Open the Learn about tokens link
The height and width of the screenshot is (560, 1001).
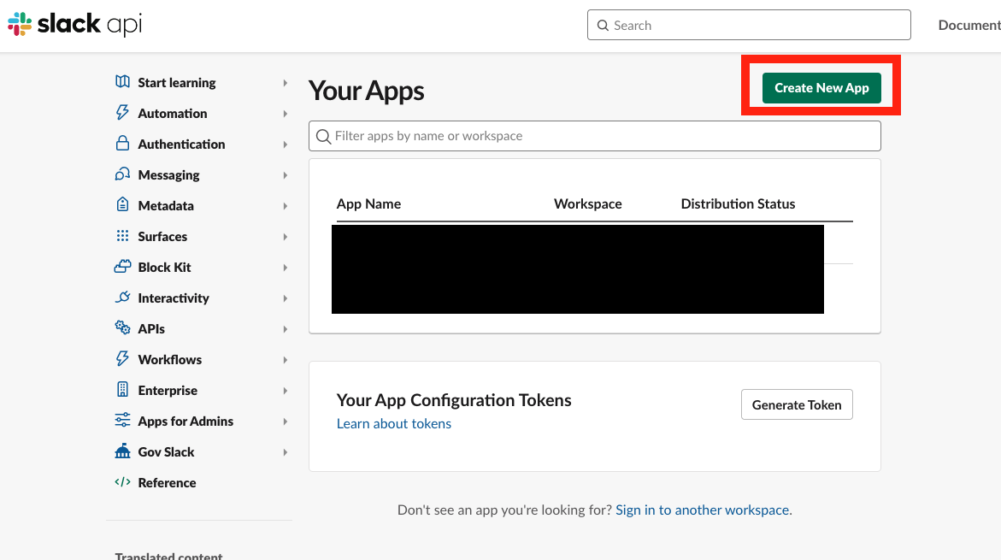[x=394, y=423]
